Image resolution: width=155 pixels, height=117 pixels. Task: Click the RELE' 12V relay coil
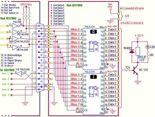click(x=138, y=51)
